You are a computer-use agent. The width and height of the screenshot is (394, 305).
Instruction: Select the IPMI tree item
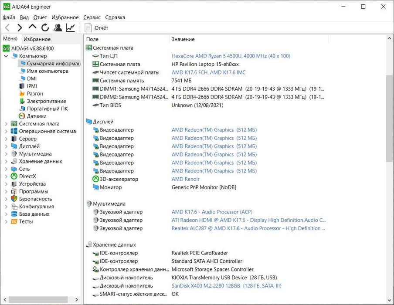click(x=32, y=86)
